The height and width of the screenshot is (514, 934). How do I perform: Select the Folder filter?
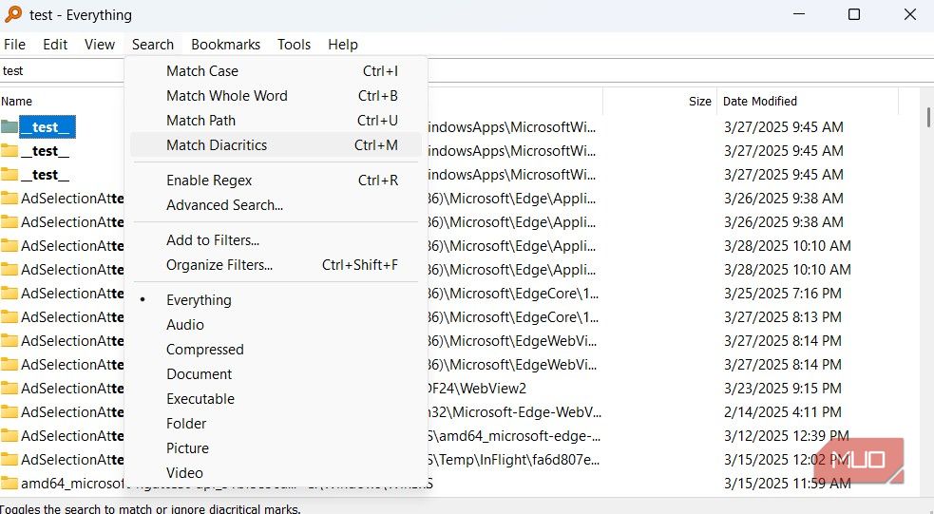click(x=276, y=424)
